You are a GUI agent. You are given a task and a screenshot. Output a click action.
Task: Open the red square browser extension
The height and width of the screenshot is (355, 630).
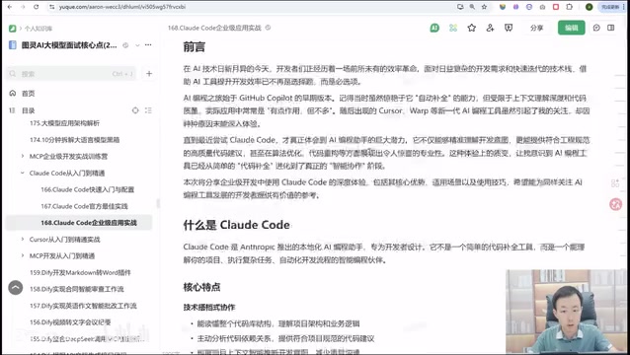click(x=556, y=7)
